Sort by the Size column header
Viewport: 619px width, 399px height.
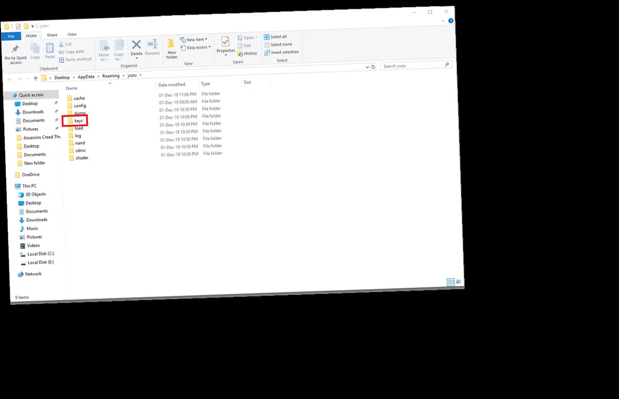pos(247,82)
